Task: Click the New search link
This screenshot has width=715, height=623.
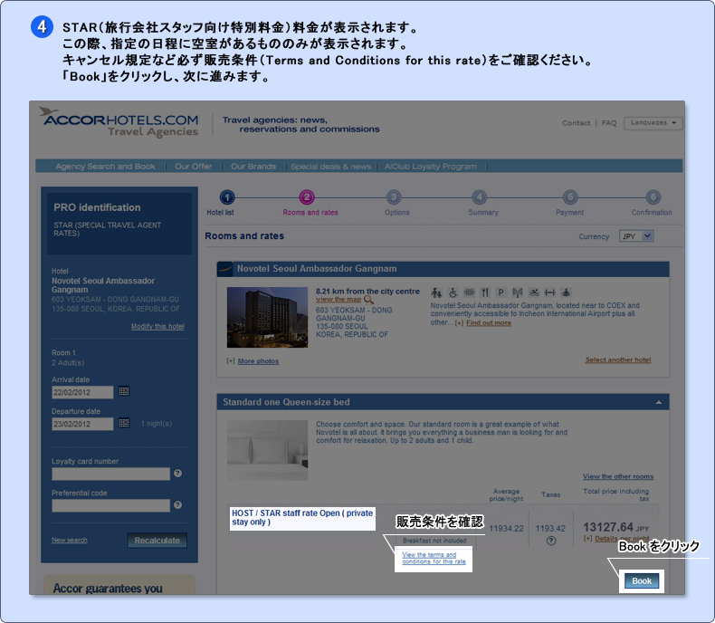Action: [x=70, y=540]
